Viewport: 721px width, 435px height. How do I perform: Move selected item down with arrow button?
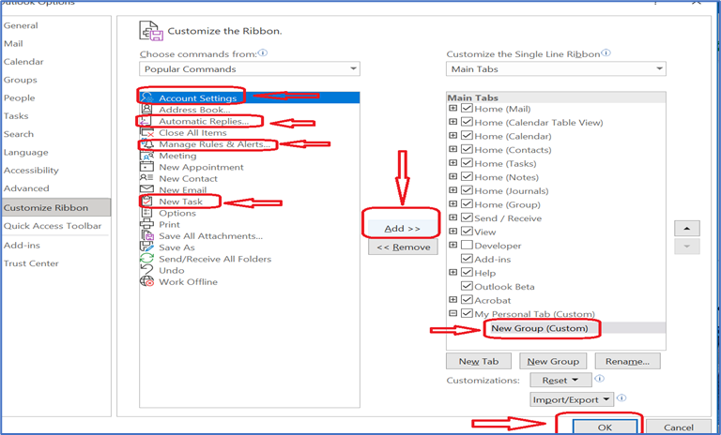tap(687, 247)
